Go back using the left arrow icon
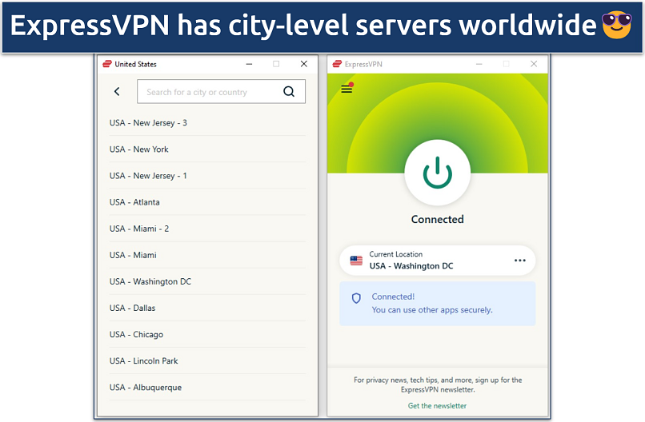 tap(117, 92)
